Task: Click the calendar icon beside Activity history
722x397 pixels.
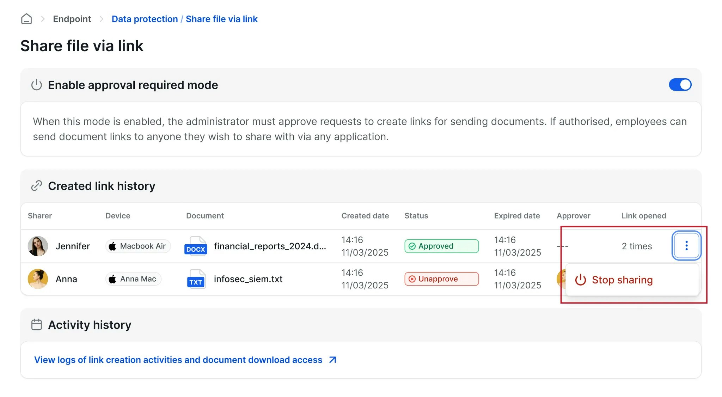Action: coord(37,324)
